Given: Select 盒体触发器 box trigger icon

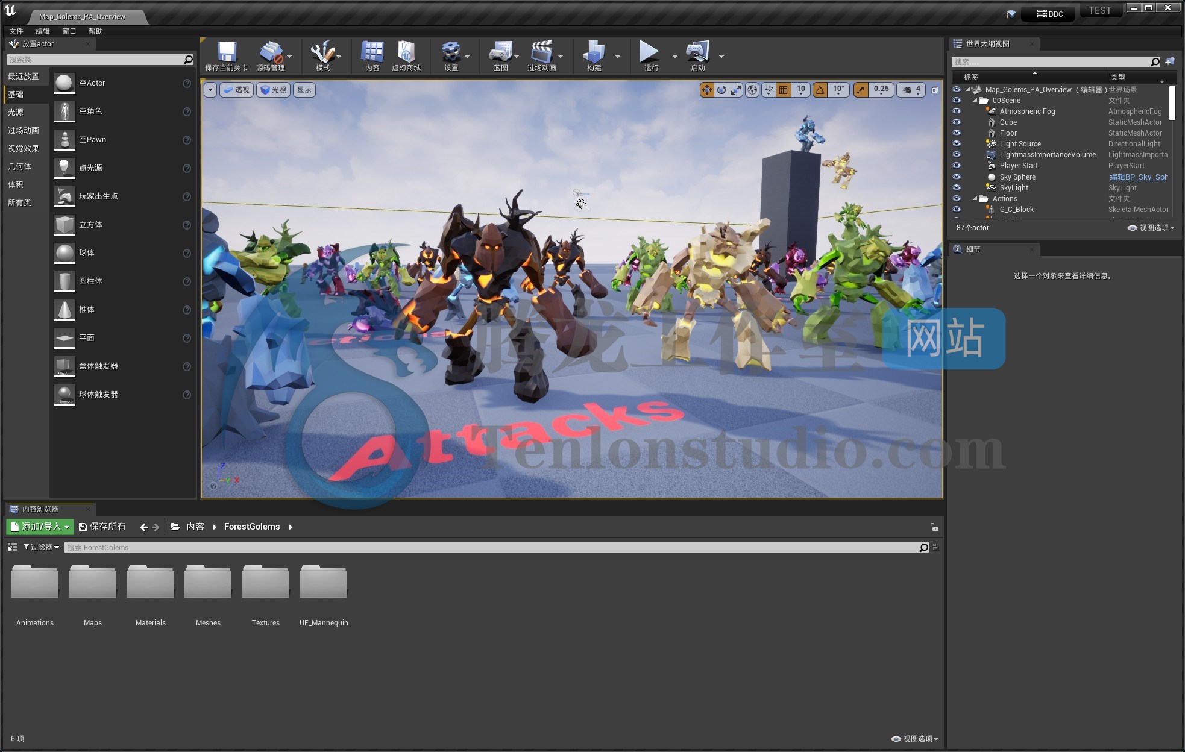Looking at the screenshot, I should (x=64, y=366).
